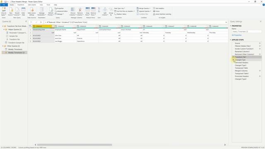Click Replace Values in Transform group
265x149 pixels.
coord(120,14)
